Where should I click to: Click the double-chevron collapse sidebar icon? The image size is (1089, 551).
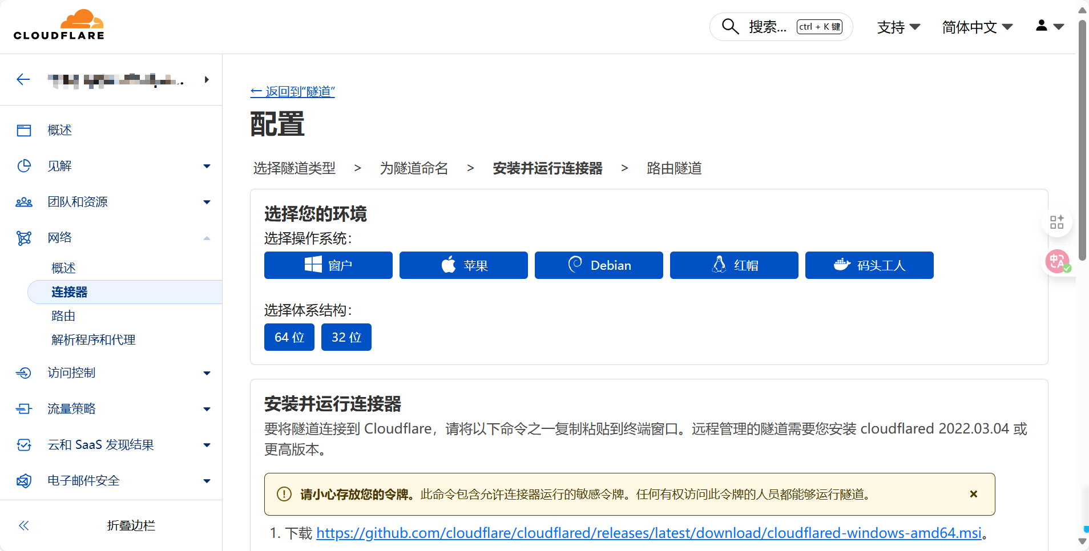click(24, 526)
